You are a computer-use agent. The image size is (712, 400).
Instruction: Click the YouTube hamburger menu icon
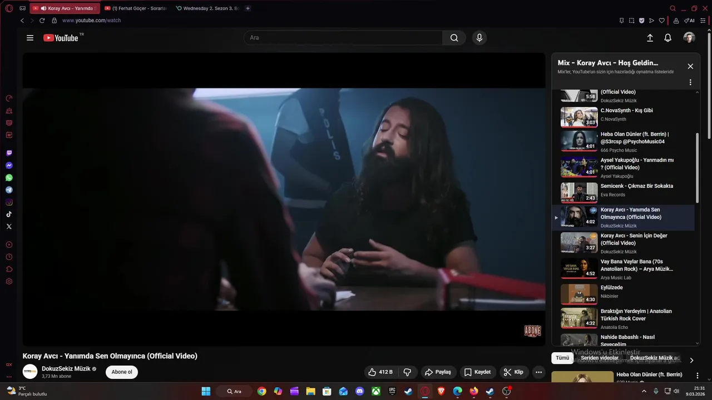click(30, 38)
